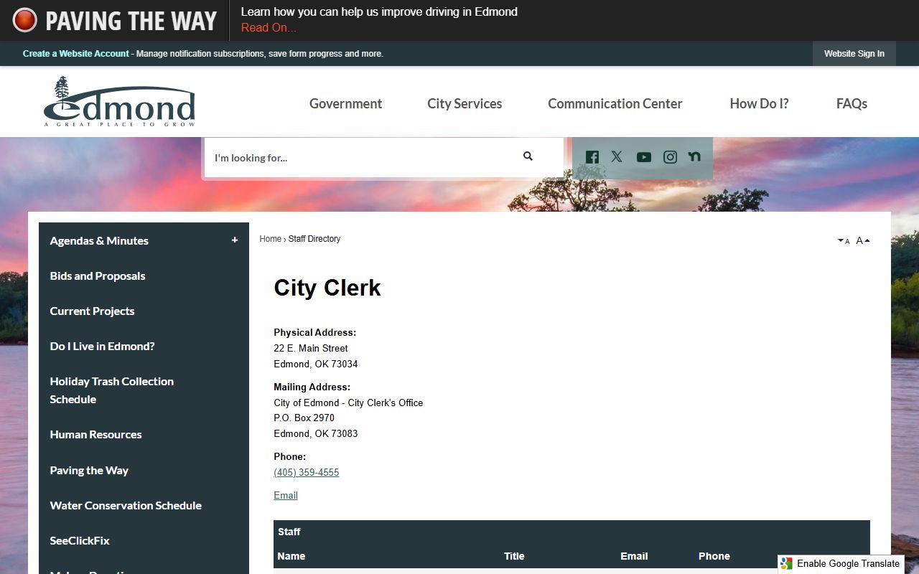Open the City Services menu
Viewport: 919px width, 574px height.
[465, 103]
